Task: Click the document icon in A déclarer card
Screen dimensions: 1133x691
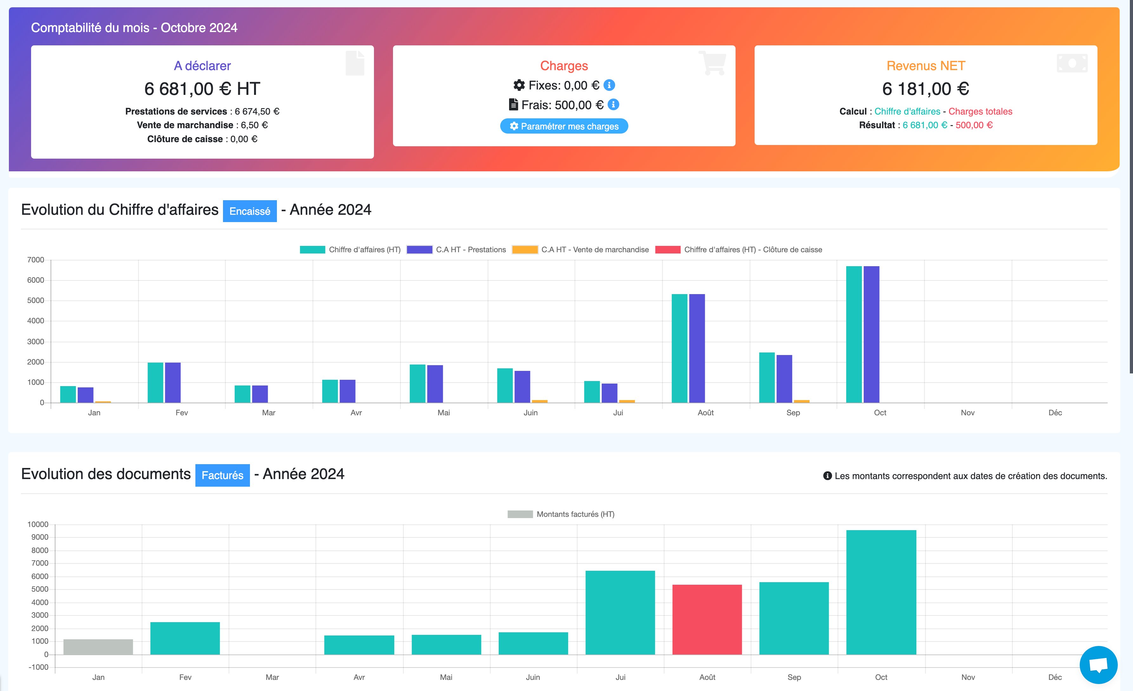Action: coord(355,63)
